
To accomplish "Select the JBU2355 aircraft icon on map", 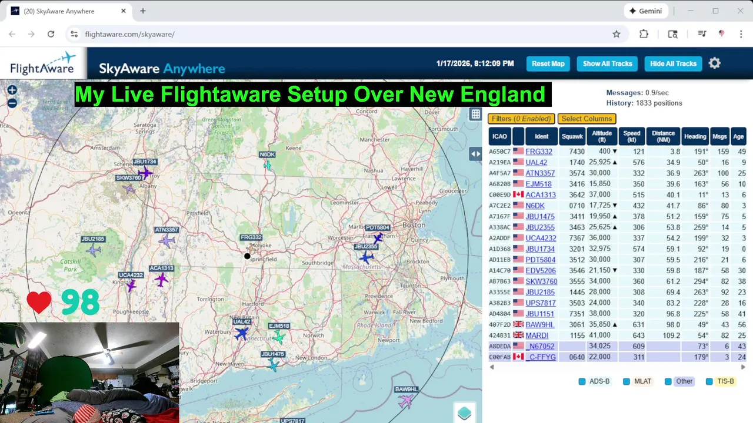I will pos(366,257).
